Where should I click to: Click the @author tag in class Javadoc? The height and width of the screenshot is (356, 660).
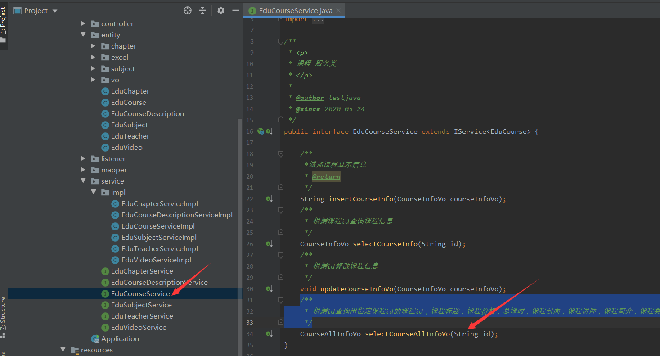click(x=310, y=98)
